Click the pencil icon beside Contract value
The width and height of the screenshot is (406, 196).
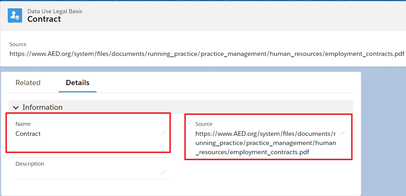pos(163,133)
